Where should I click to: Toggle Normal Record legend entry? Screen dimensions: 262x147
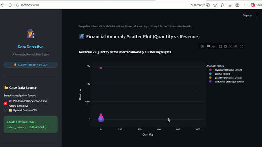coord(219,74)
